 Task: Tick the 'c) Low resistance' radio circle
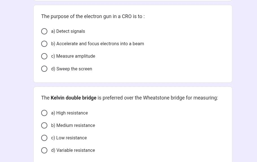click(x=44, y=138)
